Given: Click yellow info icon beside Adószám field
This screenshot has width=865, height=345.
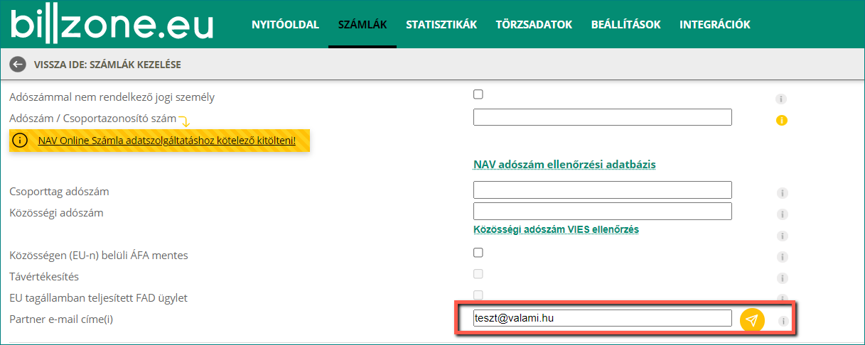Looking at the screenshot, I should tap(782, 120).
